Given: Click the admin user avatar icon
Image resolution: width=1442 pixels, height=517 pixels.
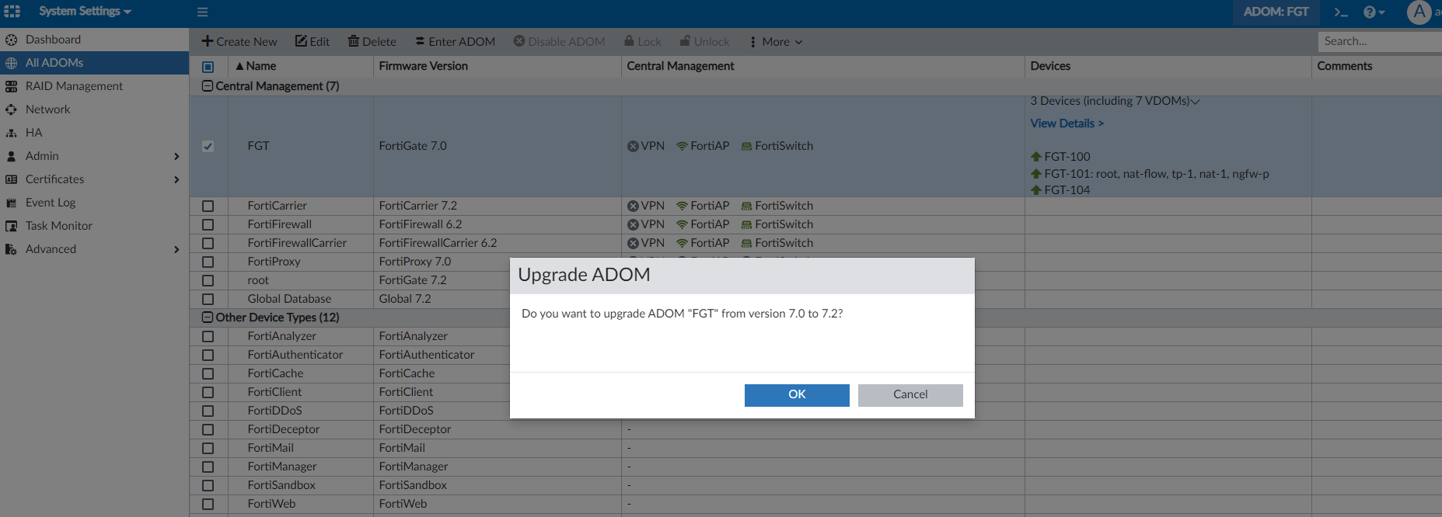Looking at the screenshot, I should tap(1419, 12).
